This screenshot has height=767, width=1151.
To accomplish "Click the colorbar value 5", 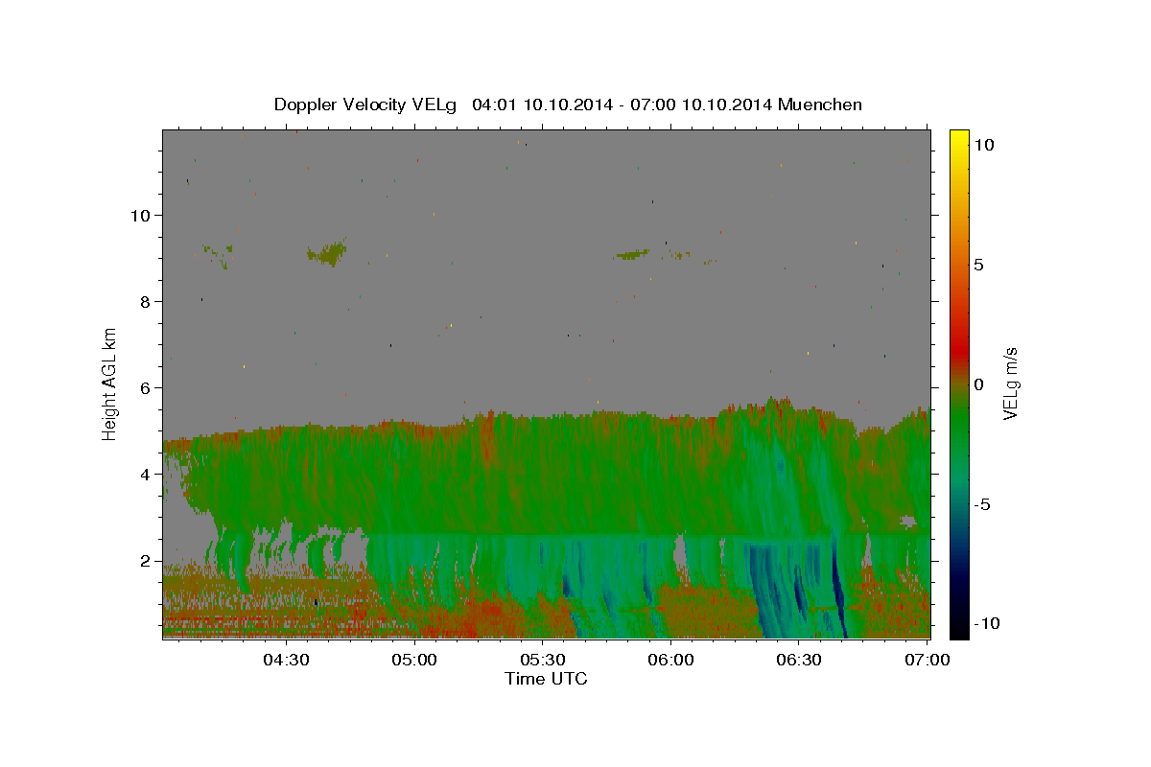I will [978, 265].
